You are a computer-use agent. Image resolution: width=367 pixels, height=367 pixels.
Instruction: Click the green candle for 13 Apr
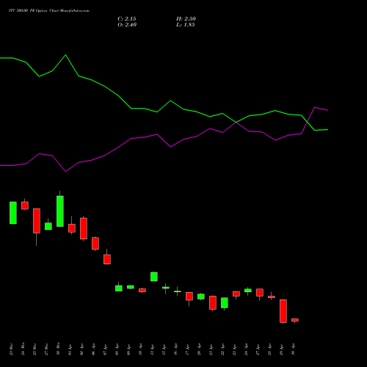(x=154, y=277)
